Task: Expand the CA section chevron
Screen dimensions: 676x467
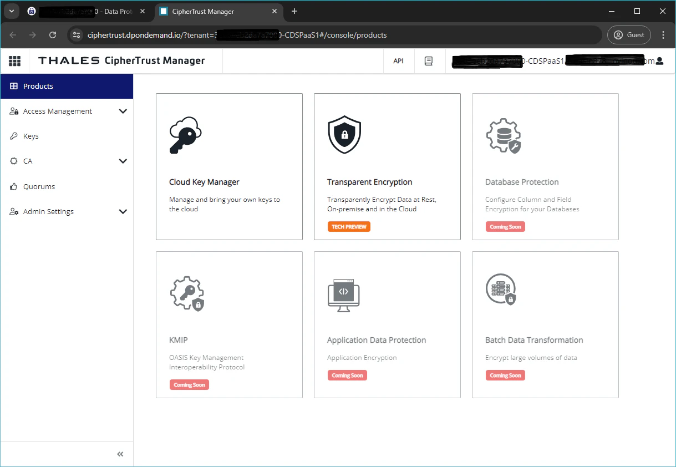Action: pyautogui.click(x=123, y=161)
